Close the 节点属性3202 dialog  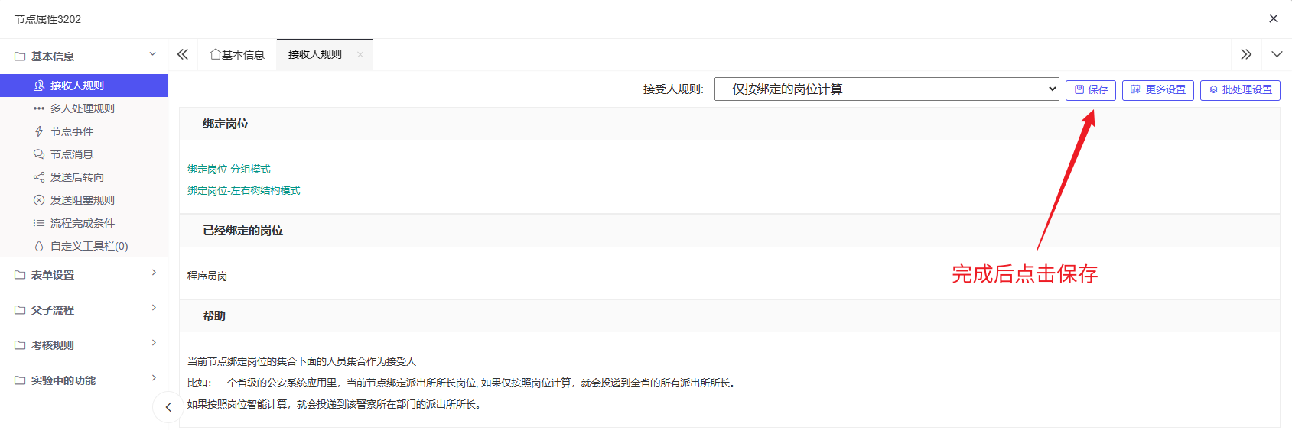click(1274, 18)
